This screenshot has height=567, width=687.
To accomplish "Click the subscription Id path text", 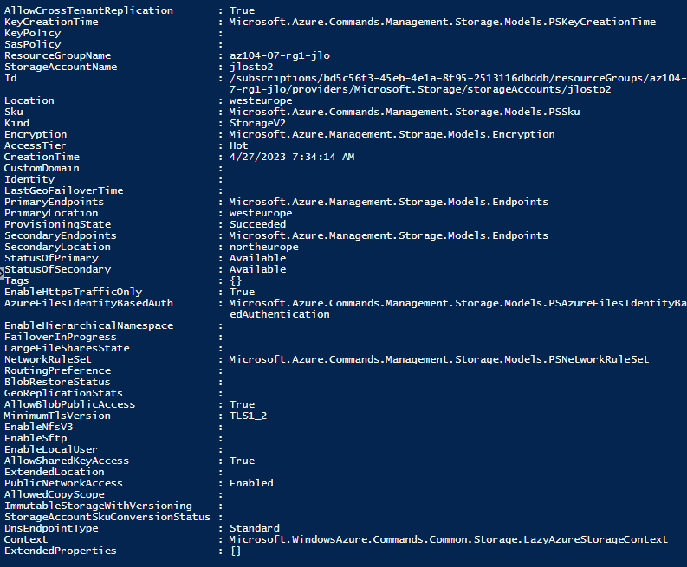I will 457,84.
